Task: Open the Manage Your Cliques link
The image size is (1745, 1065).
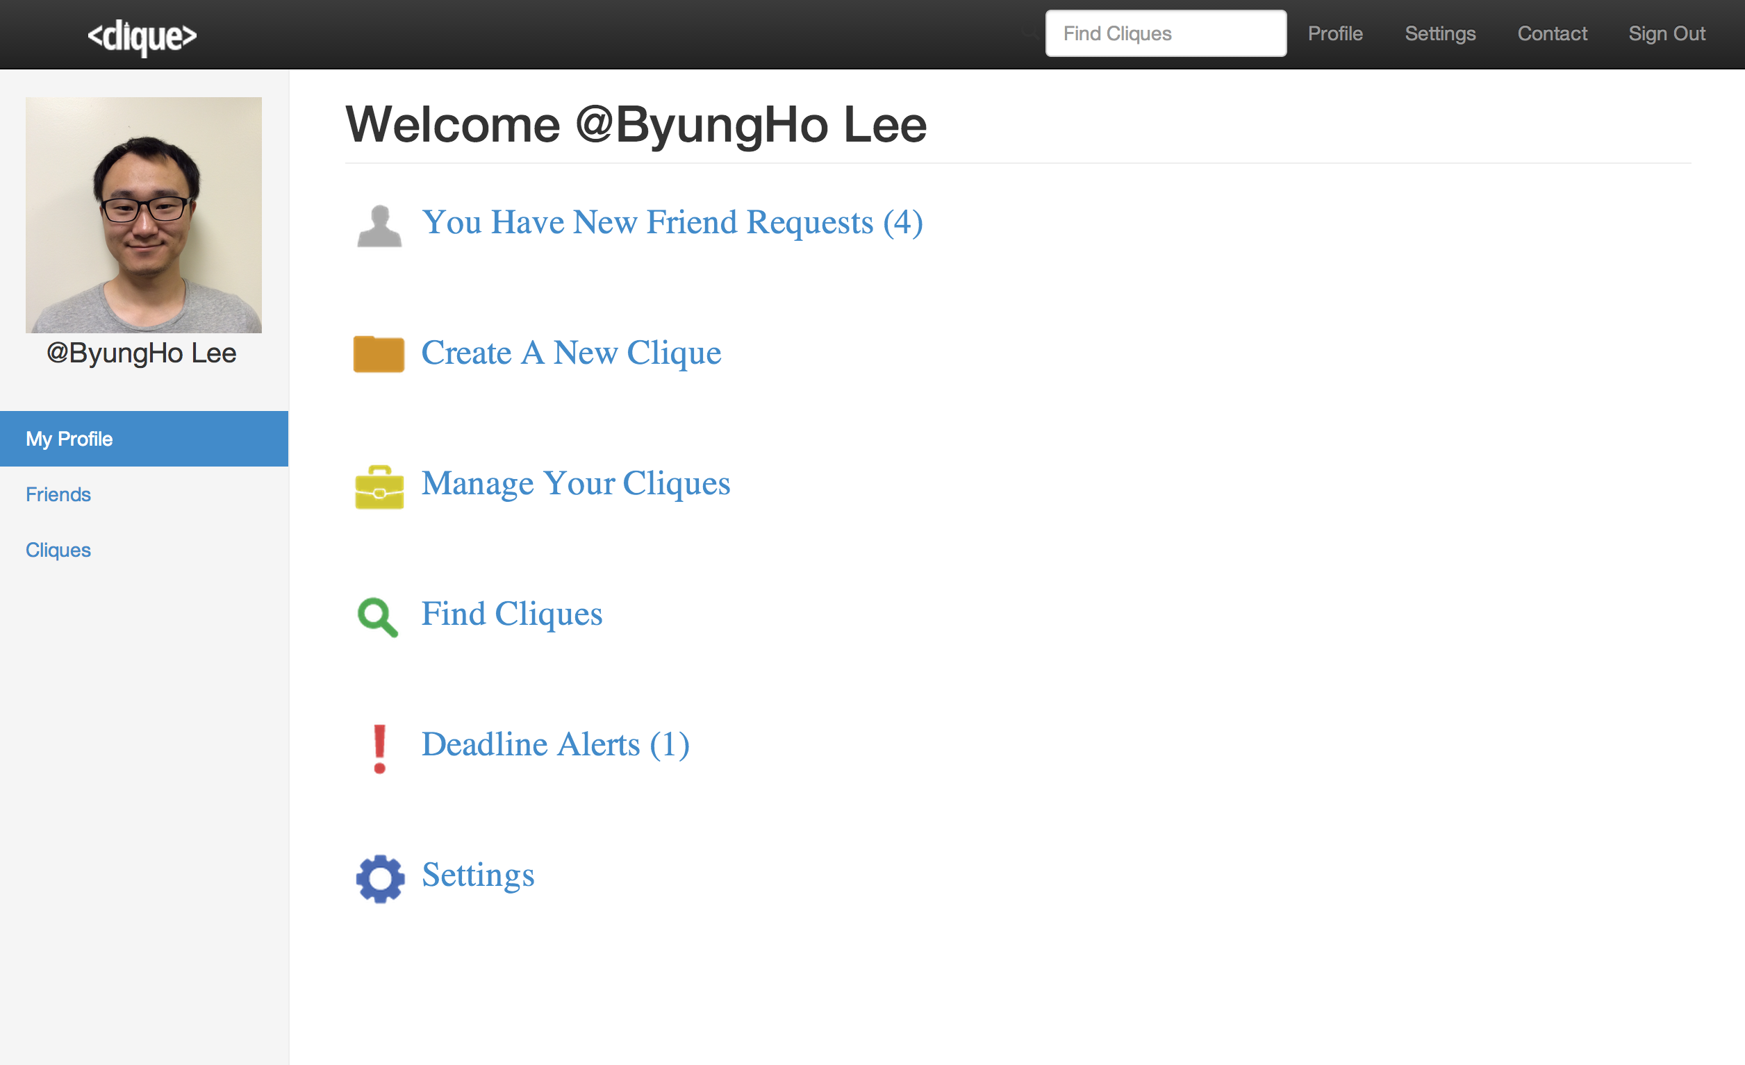Action: (x=576, y=484)
